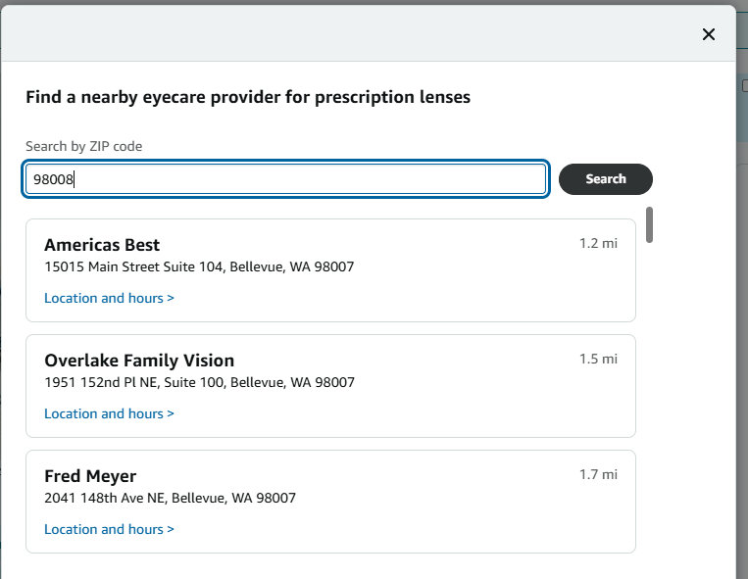The width and height of the screenshot is (748, 579).
Task: Open Overlake Family Vision location and hours
Action: [x=109, y=413]
